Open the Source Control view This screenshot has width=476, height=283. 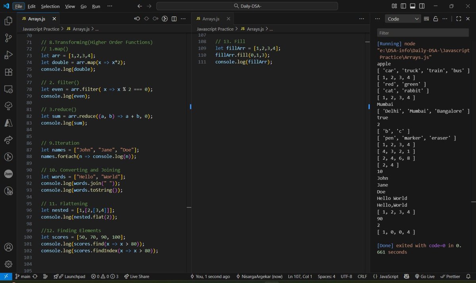[x=8, y=38]
